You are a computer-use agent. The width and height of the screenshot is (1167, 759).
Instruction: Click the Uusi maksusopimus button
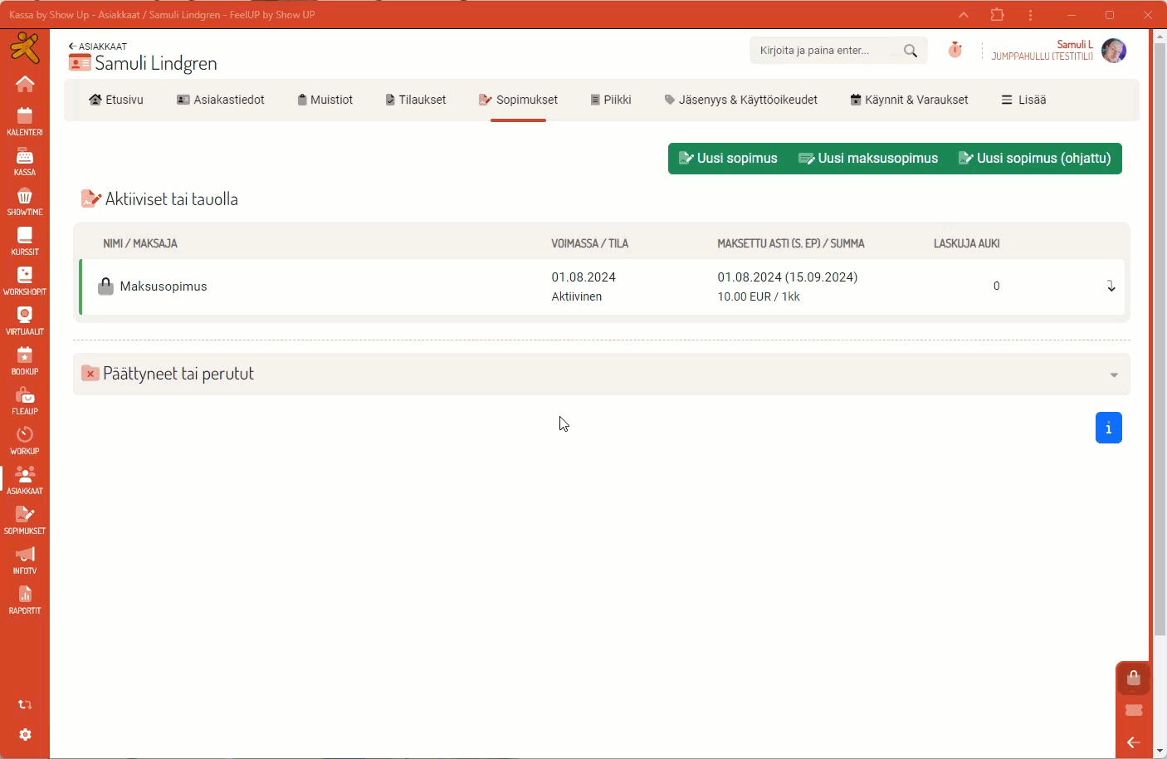(x=868, y=159)
